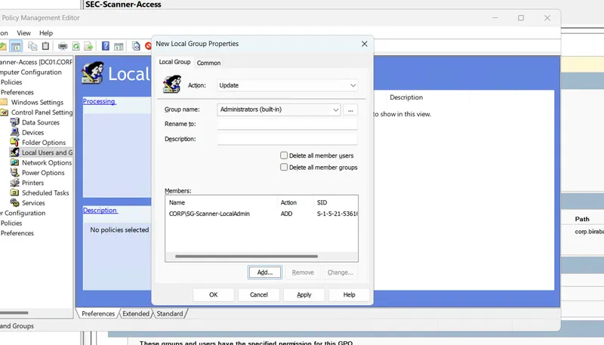The width and height of the screenshot is (604, 345).
Task: Open the View menu
Action: pos(23,33)
